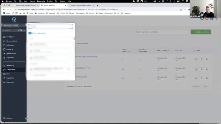The height and width of the screenshot is (124, 221).
Task: Edit the 'from YT & FB' workflow
Action: (x=196, y=59)
